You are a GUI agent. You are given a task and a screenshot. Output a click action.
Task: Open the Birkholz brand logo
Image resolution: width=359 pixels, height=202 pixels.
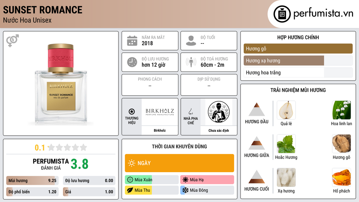[x=160, y=112]
